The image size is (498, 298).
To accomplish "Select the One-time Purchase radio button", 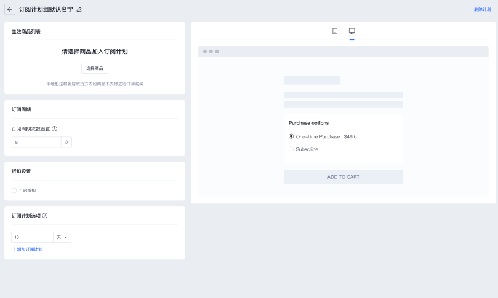I will pos(291,136).
